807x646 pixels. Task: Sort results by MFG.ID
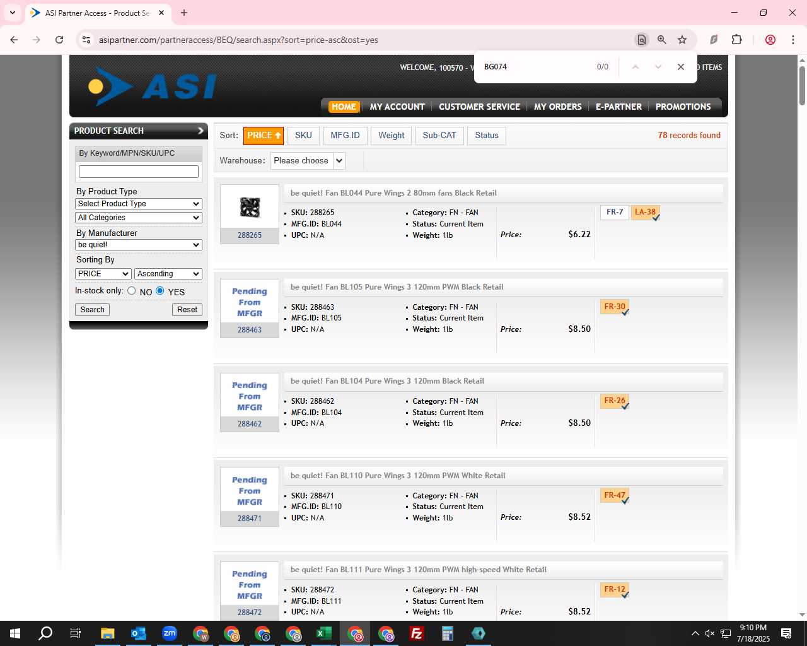click(x=345, y=136)
